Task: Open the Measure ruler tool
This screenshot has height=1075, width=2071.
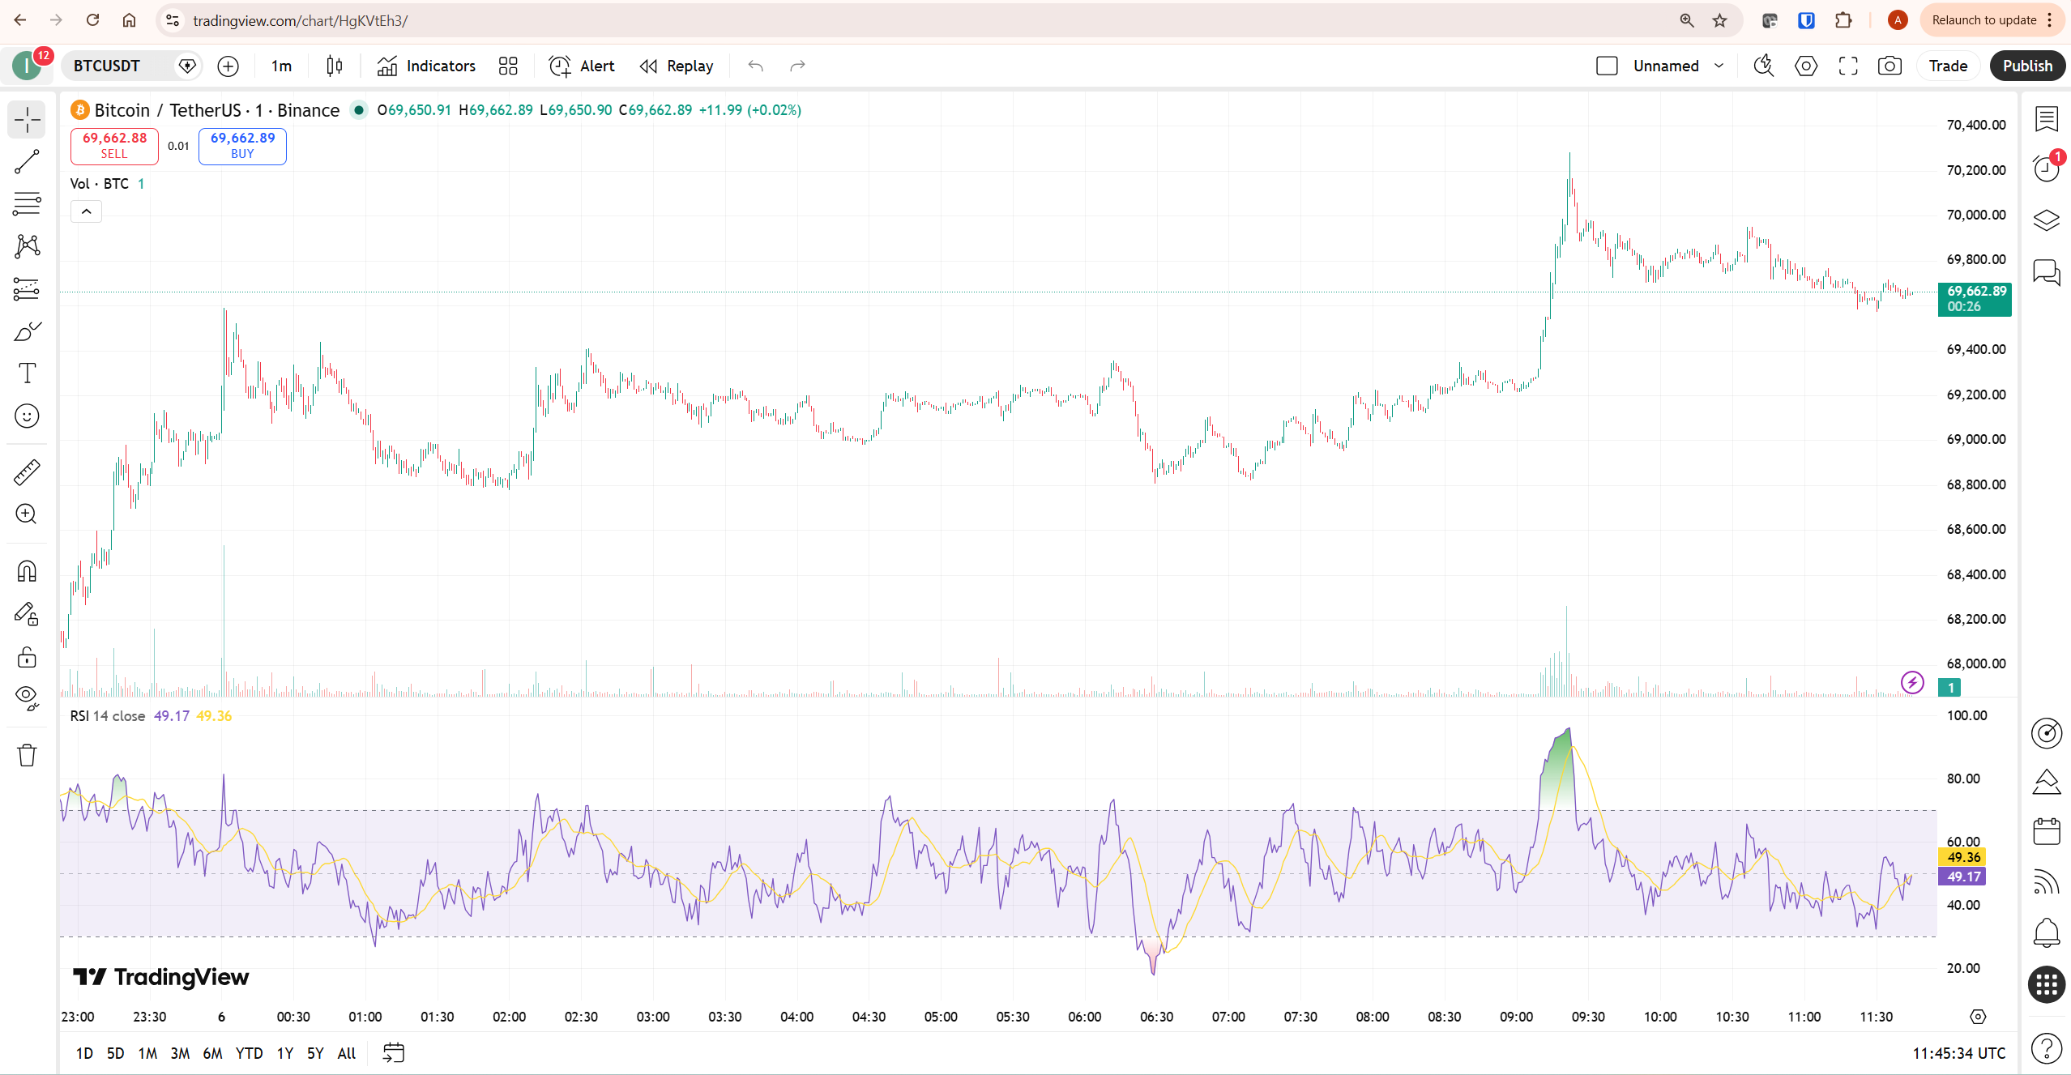Action: [27, 471]
